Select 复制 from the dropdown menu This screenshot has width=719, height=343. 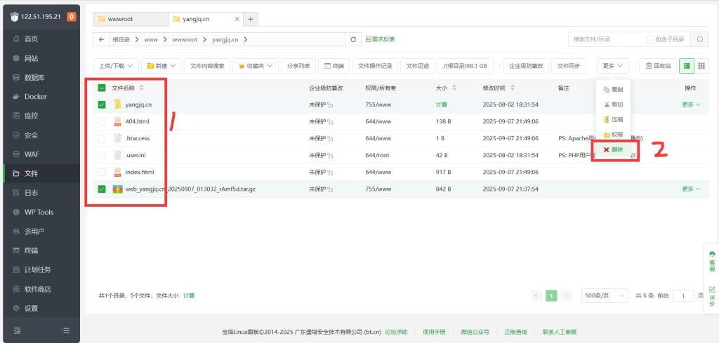coord(613,90)
